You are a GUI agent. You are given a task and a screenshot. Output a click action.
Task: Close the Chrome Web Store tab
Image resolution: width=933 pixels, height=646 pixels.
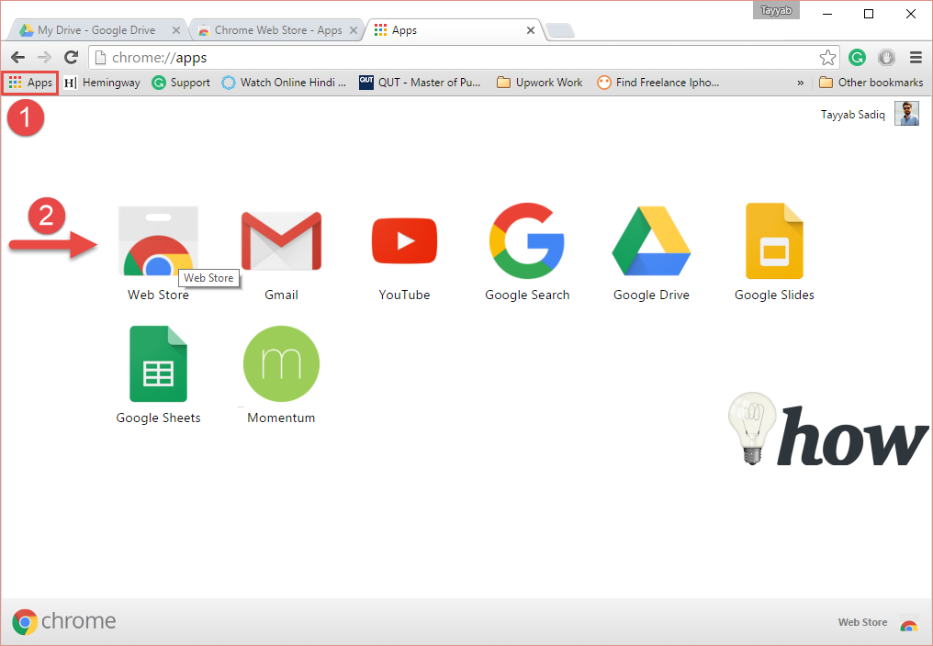[354, 30]
